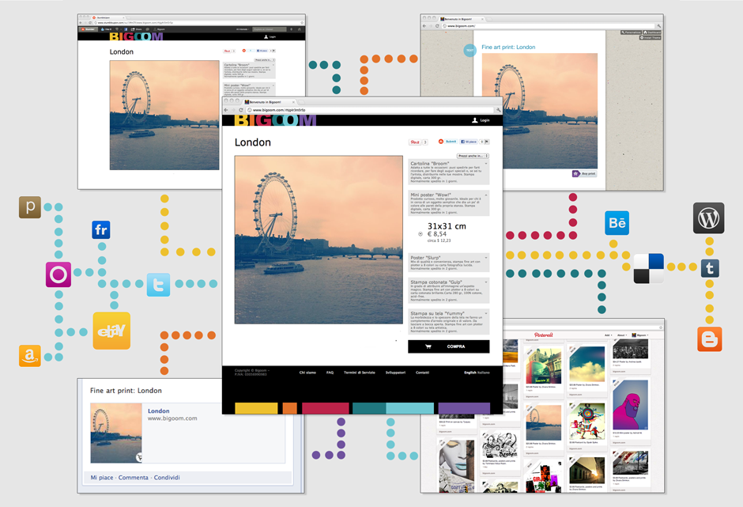Open the Tumblr icon
The height and width of the screenshot is (507, 743).
click(709, 268)
